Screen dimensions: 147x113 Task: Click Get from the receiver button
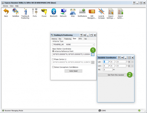[116, 75]
